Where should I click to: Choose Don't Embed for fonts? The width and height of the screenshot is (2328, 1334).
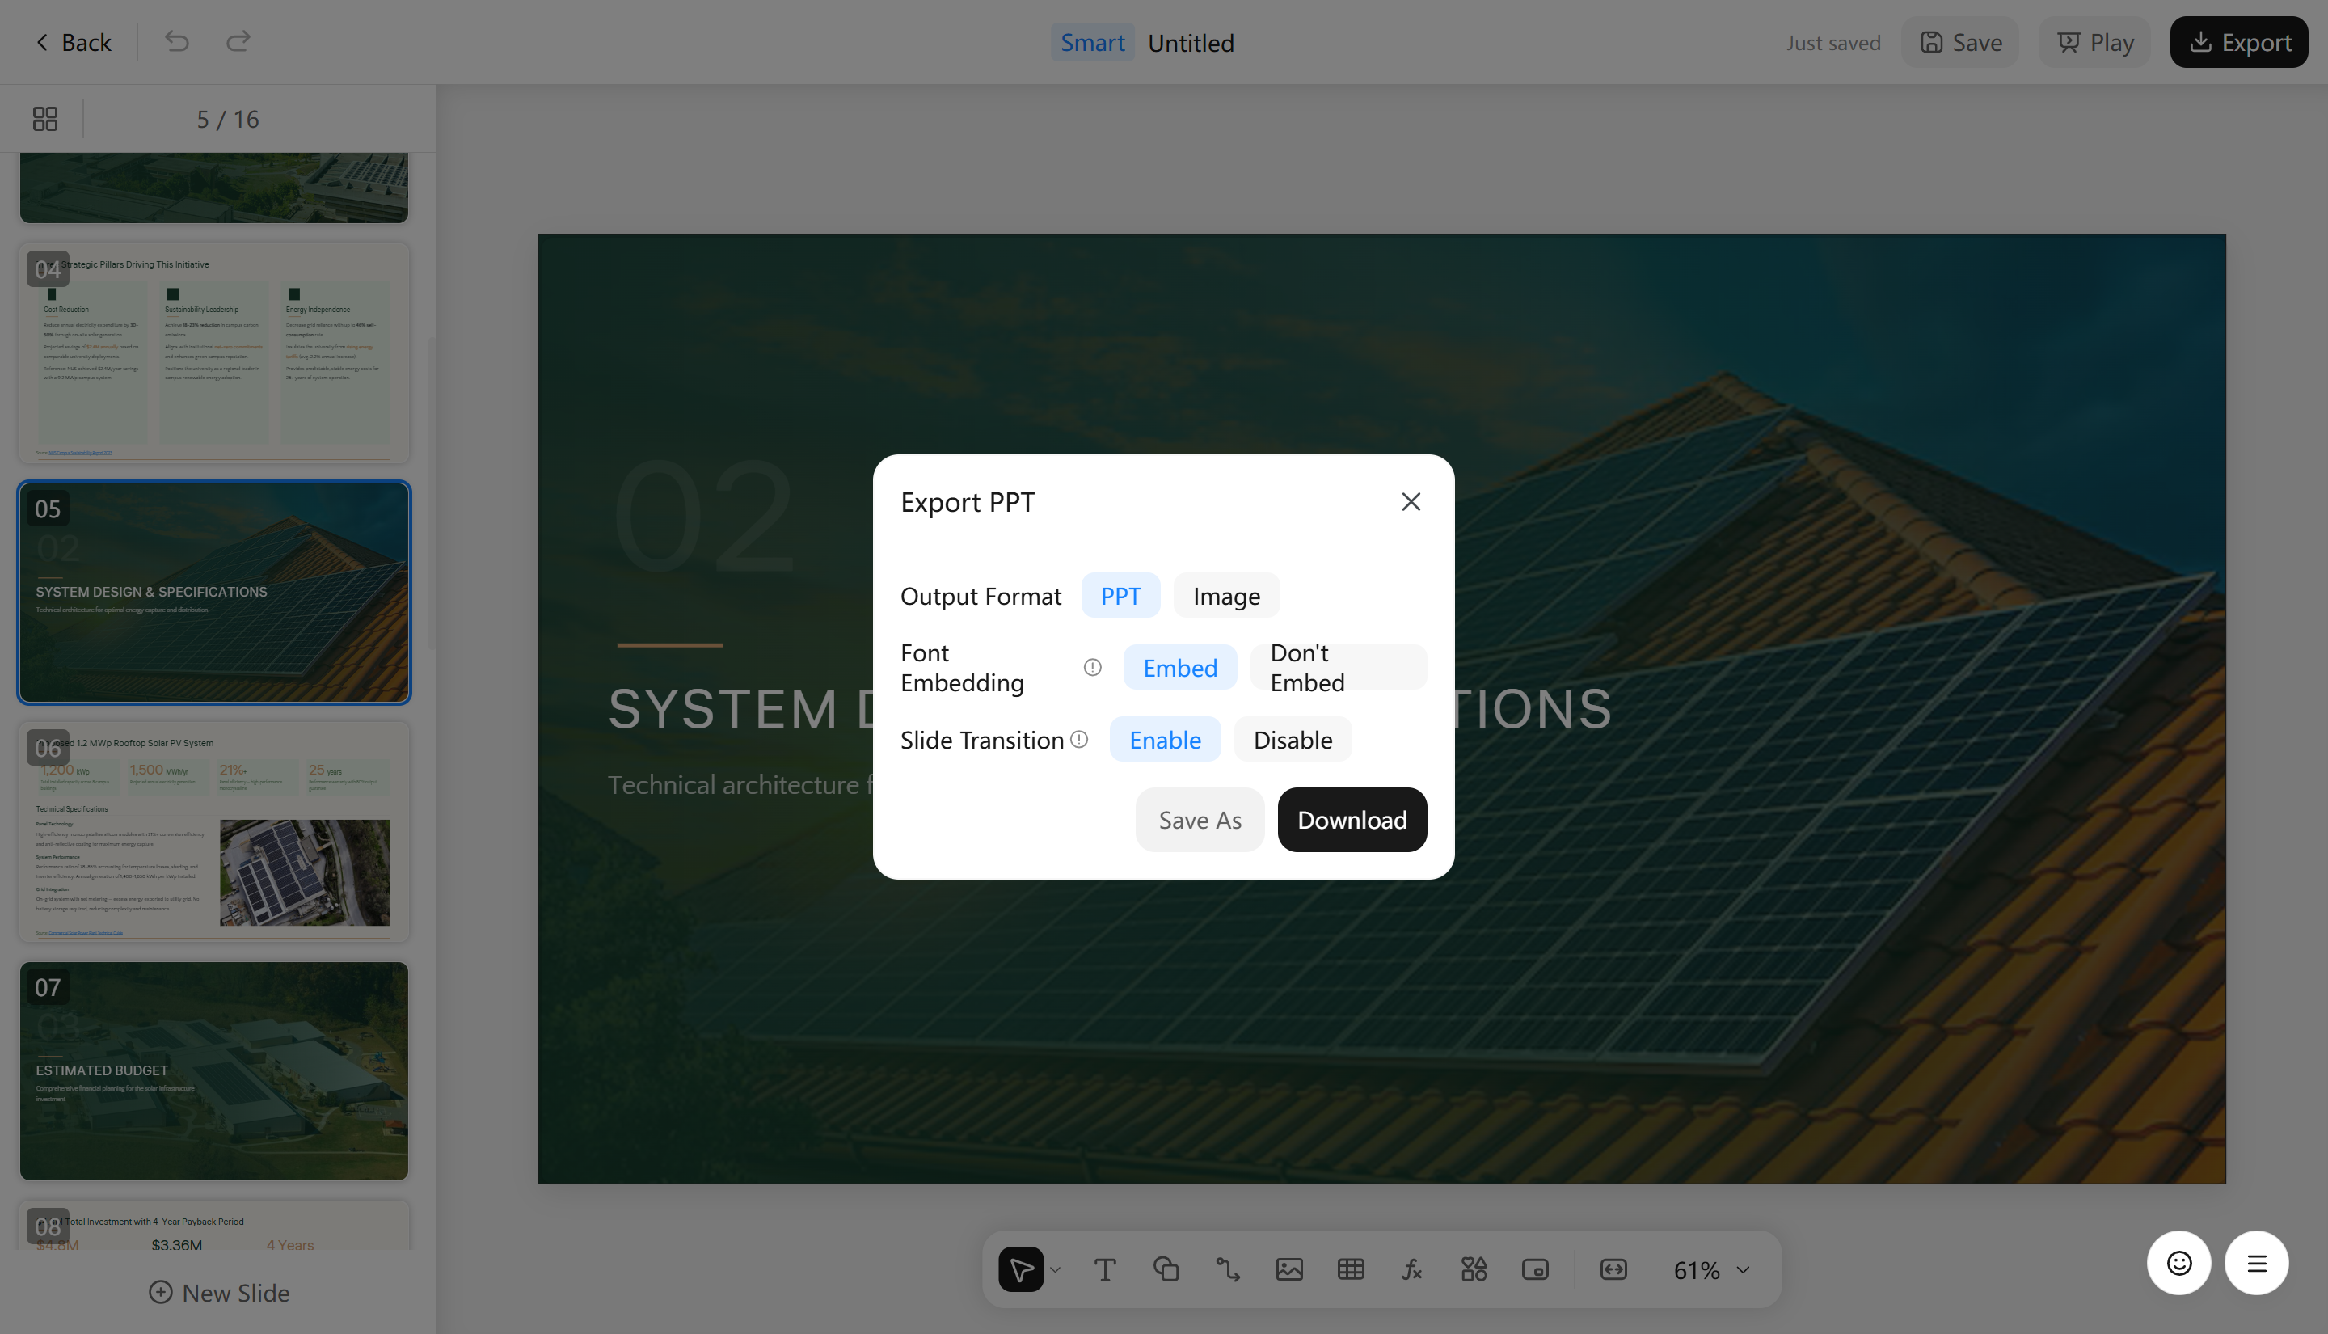coord(1338,668)
